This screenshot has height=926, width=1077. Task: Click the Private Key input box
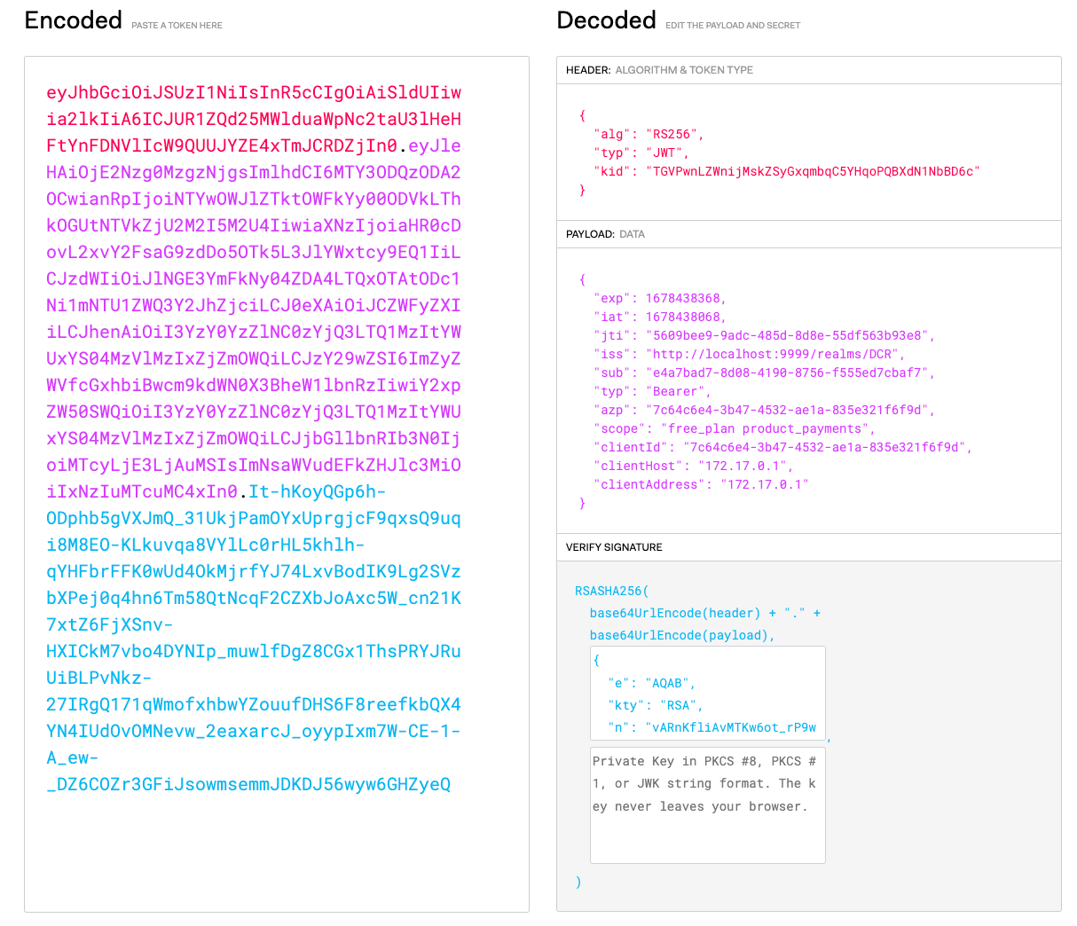point(707,805)
